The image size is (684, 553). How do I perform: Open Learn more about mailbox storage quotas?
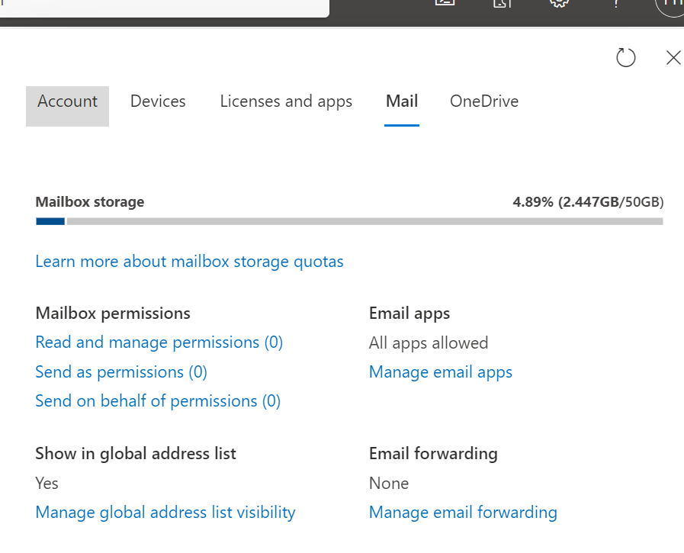click(x=189, y=262)
